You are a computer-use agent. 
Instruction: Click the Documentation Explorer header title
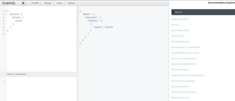click(221, 3)
